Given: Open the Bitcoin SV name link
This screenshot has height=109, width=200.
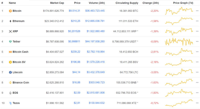Looking at the screenshot, I should click(19, 62).
